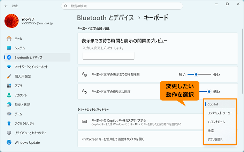Click the 長い label of delay slider
The width and height of the screenshot is (244, 152).
216,74
